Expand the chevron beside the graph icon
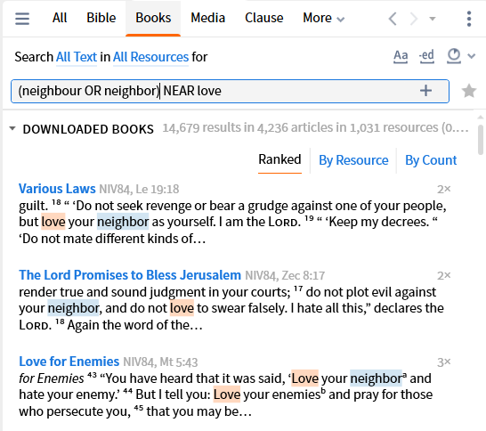The image size is (486, 431). tap(472, 56)
